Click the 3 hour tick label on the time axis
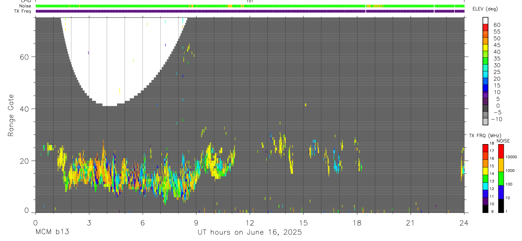This screenshot has height=241, width=522. (x=89, y=223)
